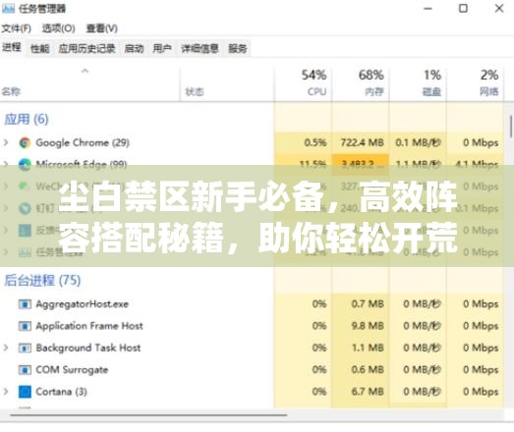This screenshot has width=514, height=432.
Task: Select the Application Frame Host process name
Action: (89, 326)
